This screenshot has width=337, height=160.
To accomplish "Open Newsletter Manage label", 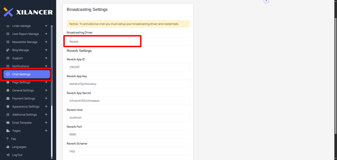I will point(25,42).
